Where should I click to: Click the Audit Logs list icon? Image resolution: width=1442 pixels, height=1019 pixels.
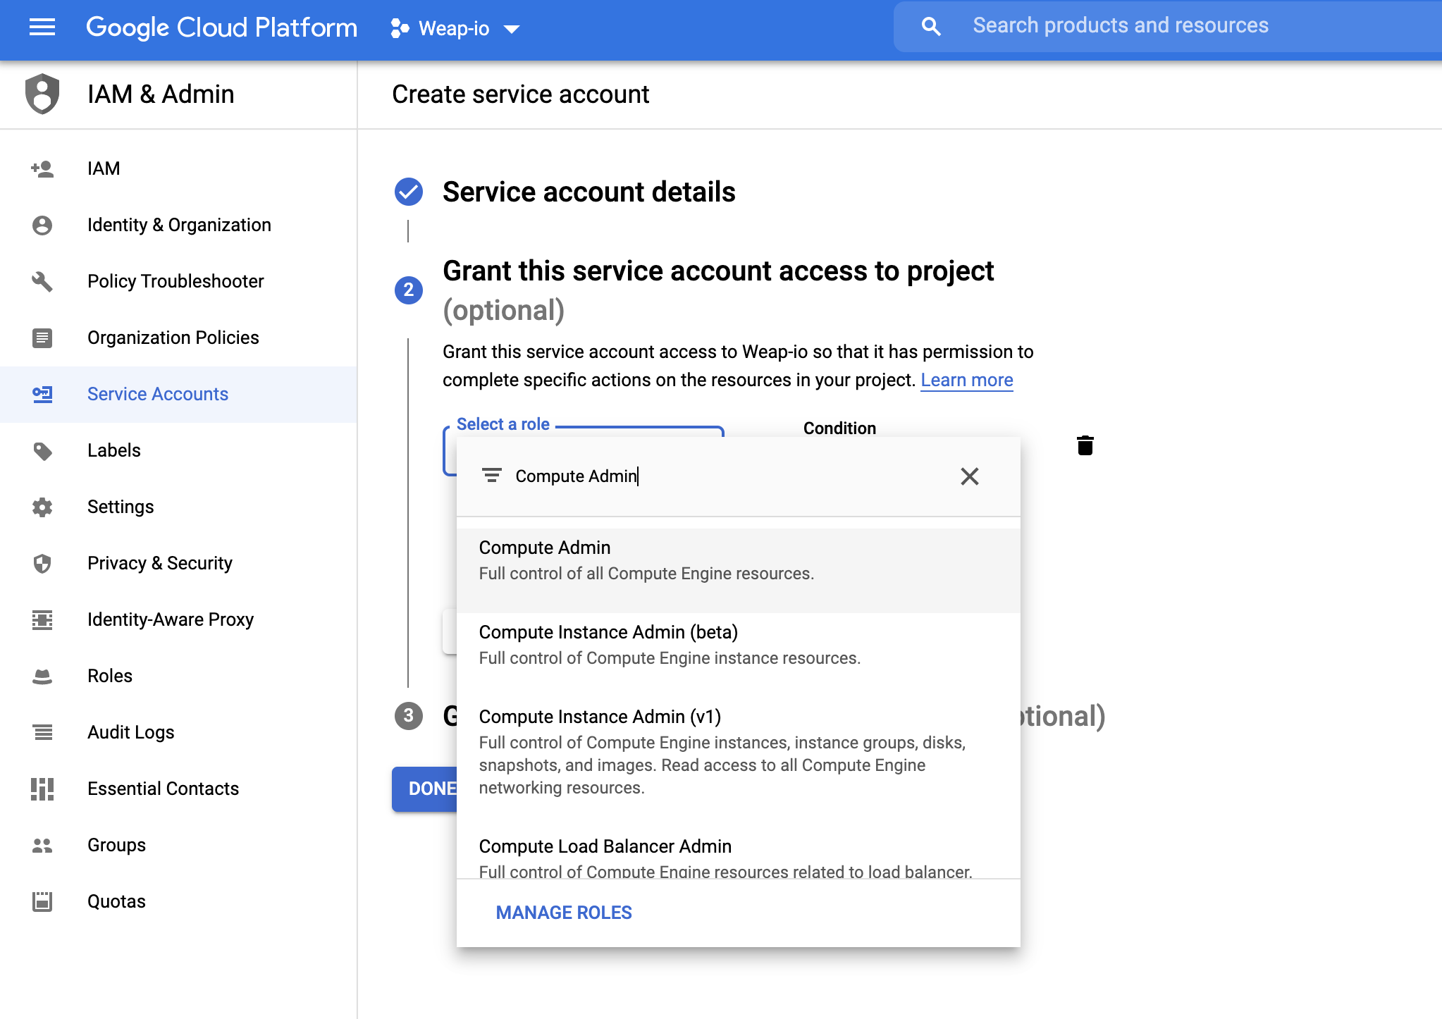pos(42,732)
